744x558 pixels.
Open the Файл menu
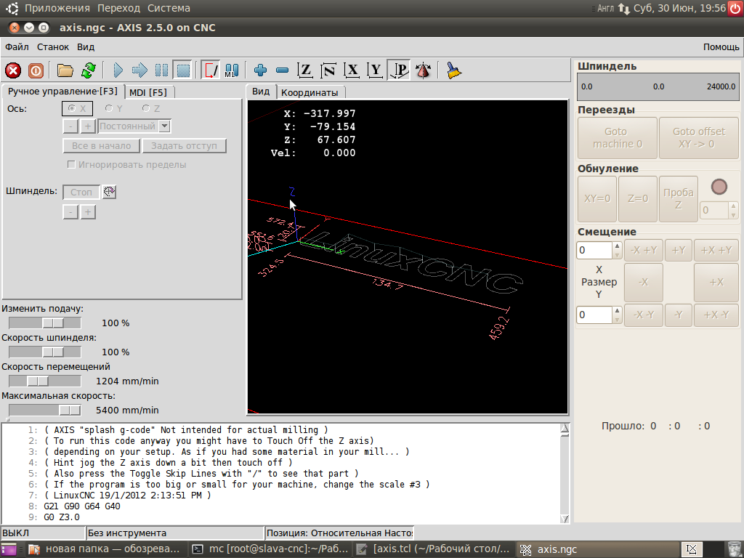(x=17, y=46)
